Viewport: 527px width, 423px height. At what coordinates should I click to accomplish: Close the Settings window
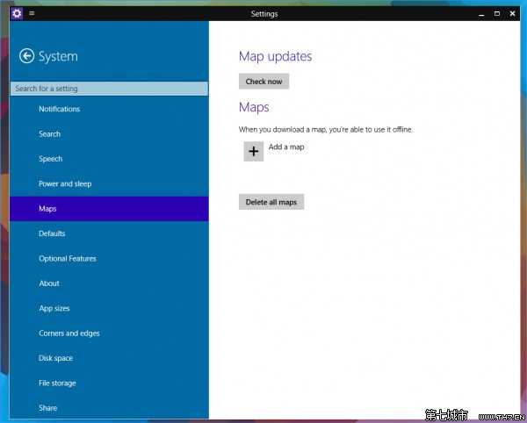tap(512, 13)
